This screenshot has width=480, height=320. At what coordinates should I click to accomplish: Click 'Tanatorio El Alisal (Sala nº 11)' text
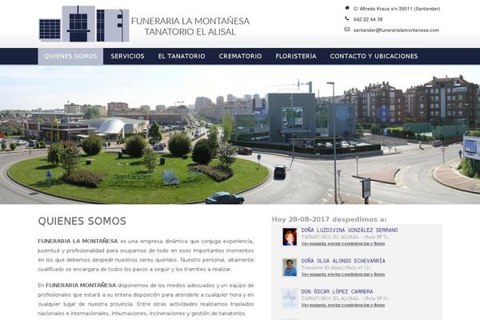(336, 268)
